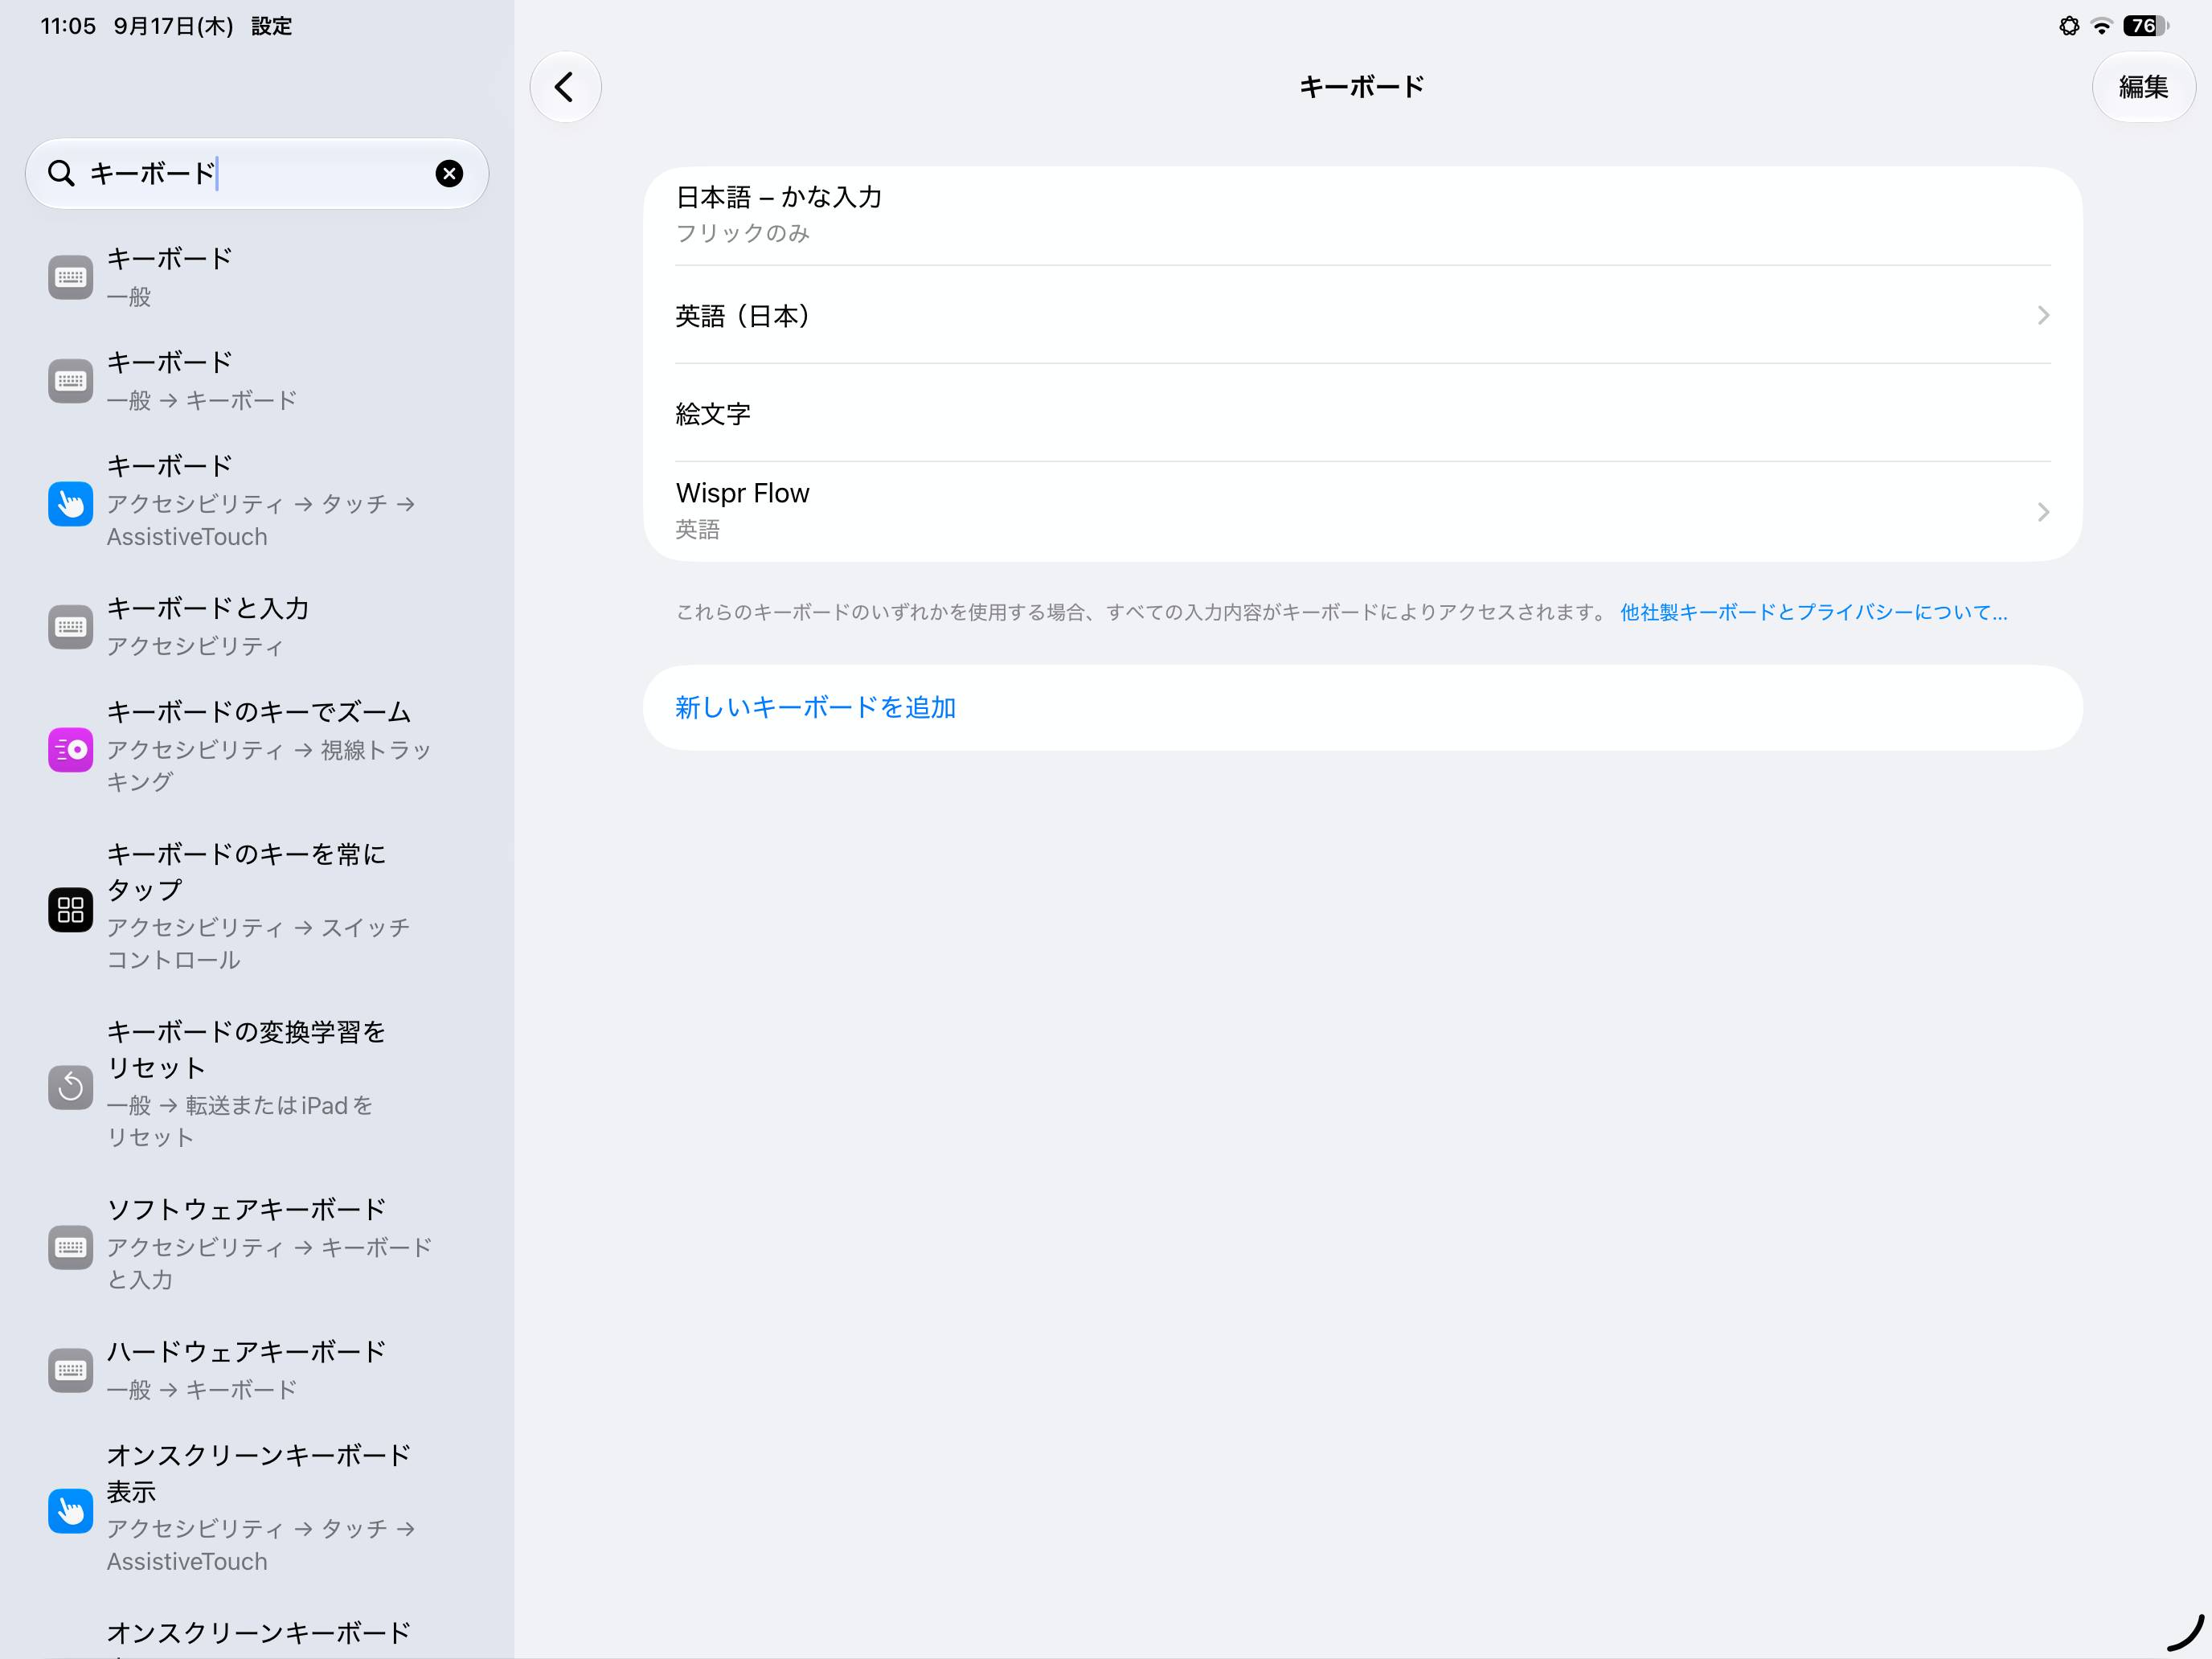Select 絵文字 keyboard row

(1362, 413)
